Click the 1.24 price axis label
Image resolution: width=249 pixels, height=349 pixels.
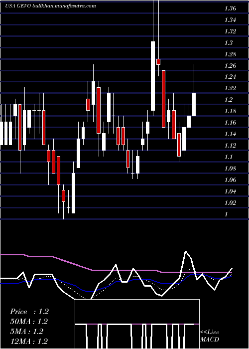coord(230,77)
